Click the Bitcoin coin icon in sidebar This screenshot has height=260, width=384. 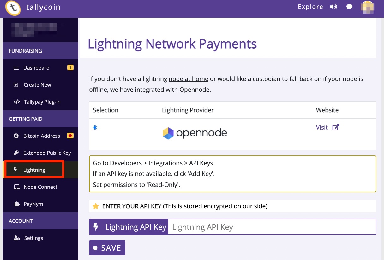pos(16,136)
